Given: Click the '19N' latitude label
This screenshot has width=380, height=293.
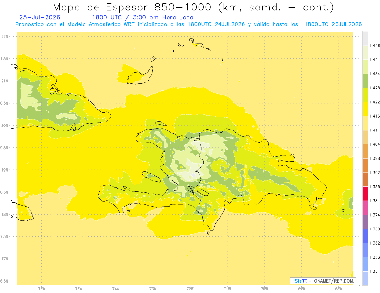Looking at the screenshot, I should click(x=4, y=170).
